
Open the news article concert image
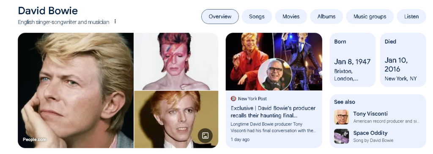(274, 61)
